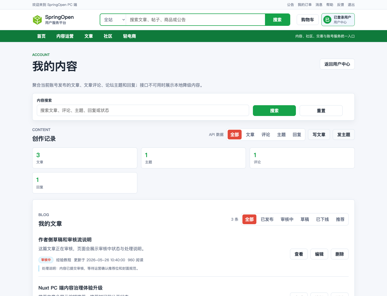387x296 pixels.
Task: Click 查看 for 作者侧草稿和审核流说明
Action: (x=299, y=254)
